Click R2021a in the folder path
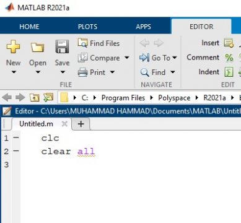Image resolution: width=241 pixels, height=223 pixels. point(214,97)
